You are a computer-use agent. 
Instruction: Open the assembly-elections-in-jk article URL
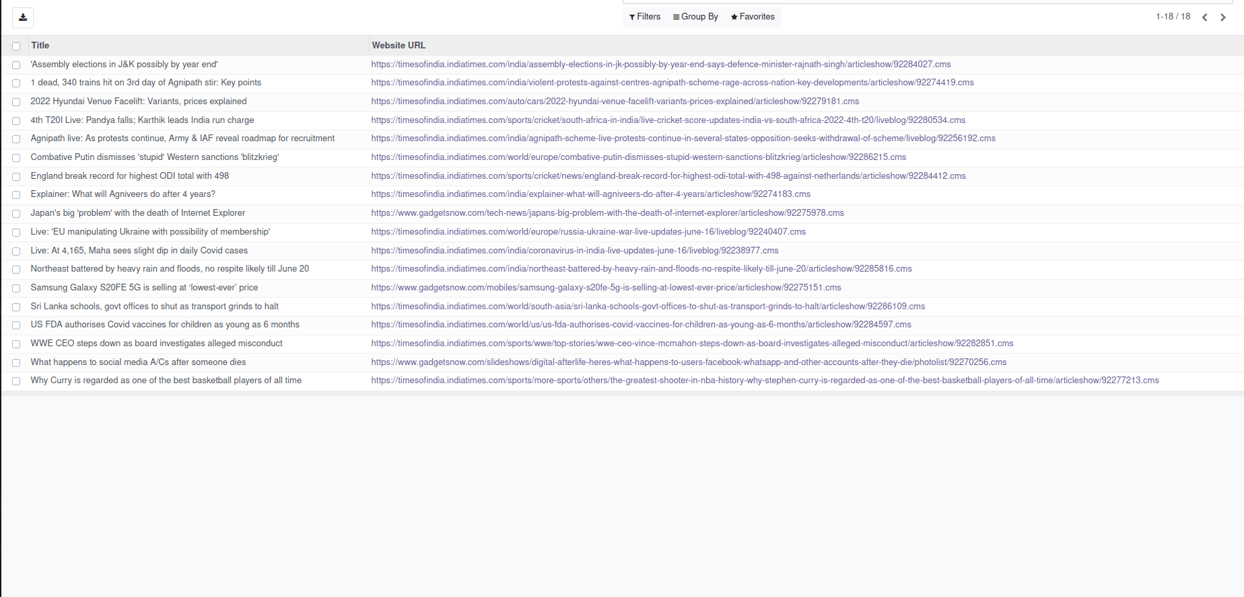pyautogui.click(x=660, y=65)
